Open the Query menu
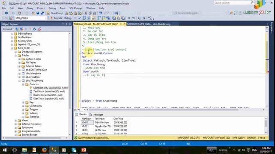Viewport: 275px width, 154px height. coord(30,8)
